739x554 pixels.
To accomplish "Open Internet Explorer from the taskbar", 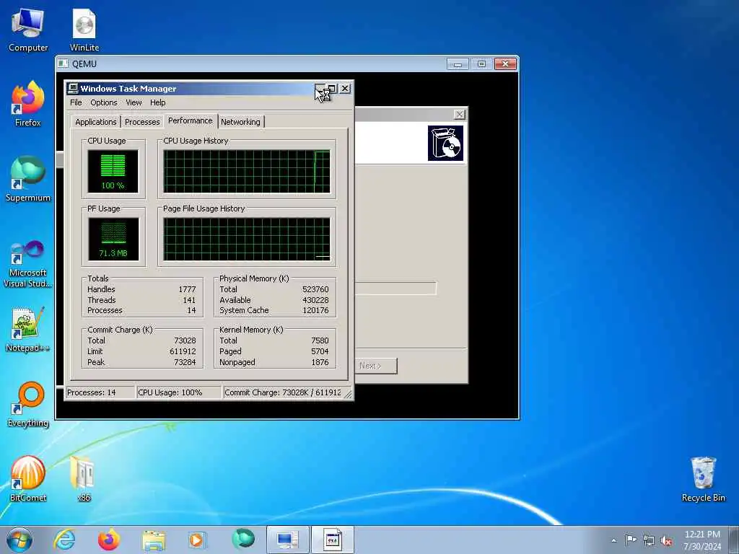I will pos(64,540).
